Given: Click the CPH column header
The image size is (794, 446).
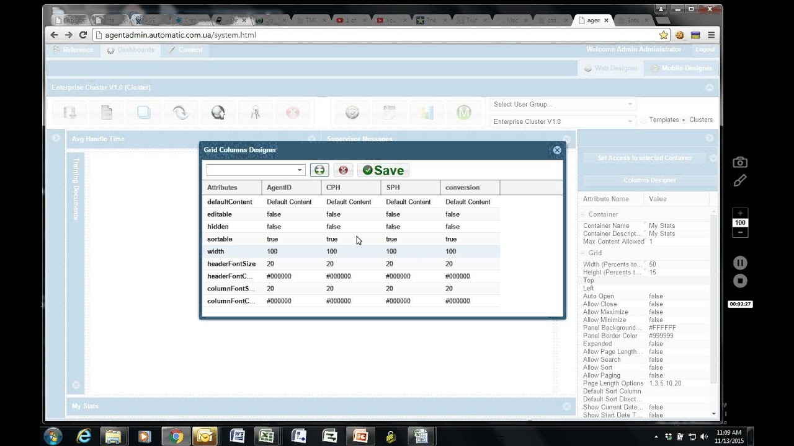Looking at the screenshot, I should [351, 188].
